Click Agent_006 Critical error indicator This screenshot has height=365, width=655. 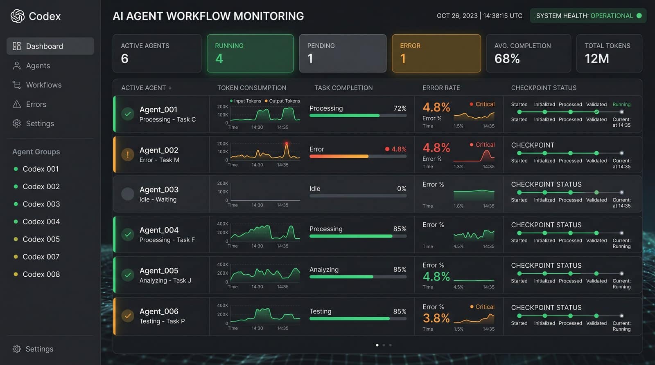482,307
